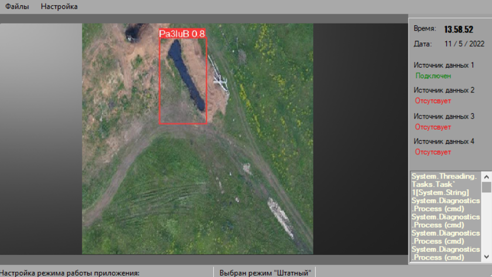The height and width of the screenshot is (277, 492).
Task: Click the last System.Diagnostics.Process log line
Action: [x=444, y=253]
